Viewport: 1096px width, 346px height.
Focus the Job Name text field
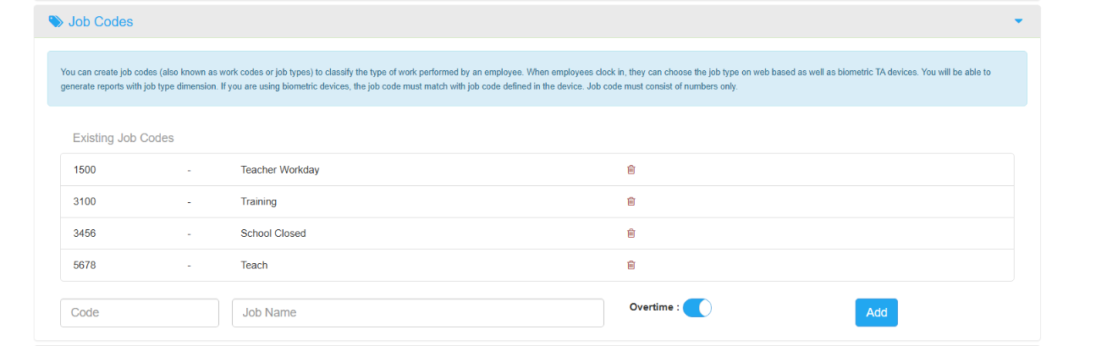pos(417,313)
